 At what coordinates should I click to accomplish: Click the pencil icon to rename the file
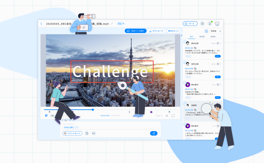[x=112, y=24]
